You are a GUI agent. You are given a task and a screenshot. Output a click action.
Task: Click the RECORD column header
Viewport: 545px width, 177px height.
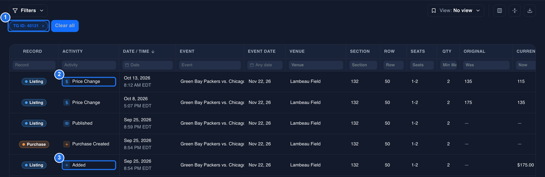(x=33, y=51)
